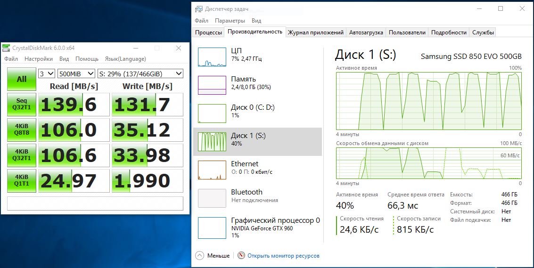Click the CrystalDiskMark title bar icon
This screenshot has width=534, height=268.
coord(6,48)
